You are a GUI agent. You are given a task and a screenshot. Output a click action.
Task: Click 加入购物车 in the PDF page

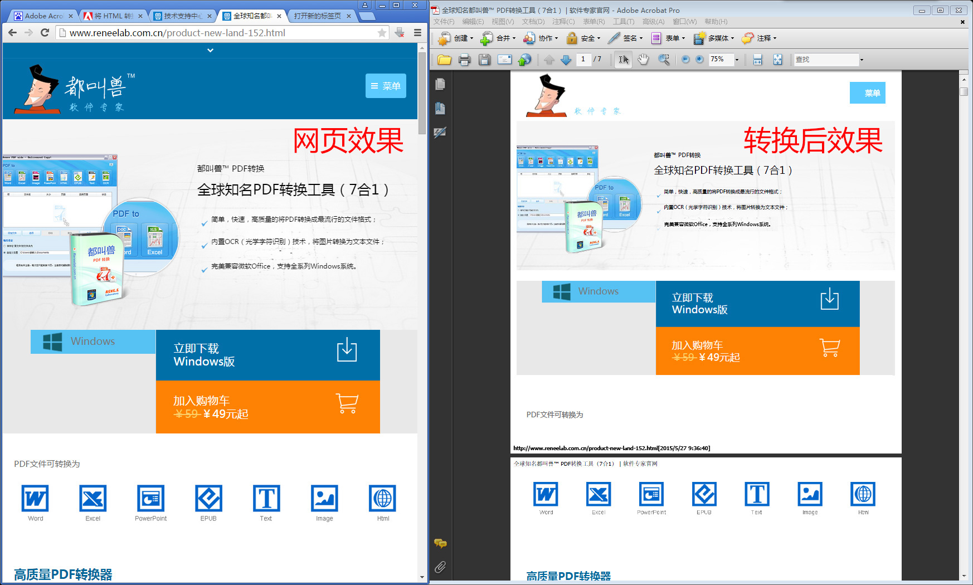(x=757, y=351)
